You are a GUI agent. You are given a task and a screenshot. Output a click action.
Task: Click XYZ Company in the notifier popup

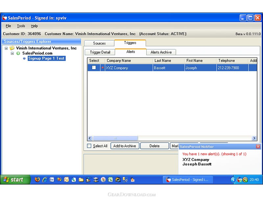pyautogui.click(x=196, y=160)
